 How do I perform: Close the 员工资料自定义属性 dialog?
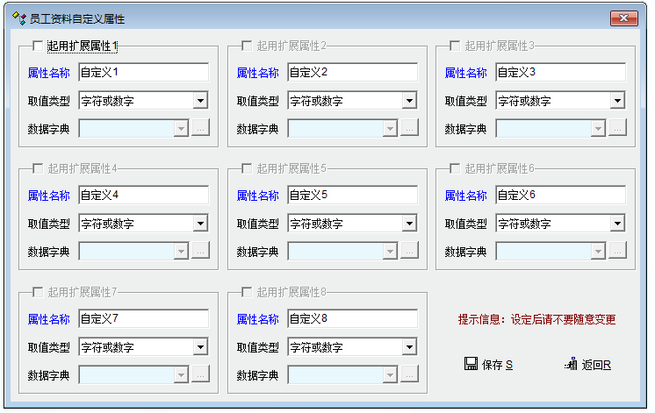coord(624,18)
